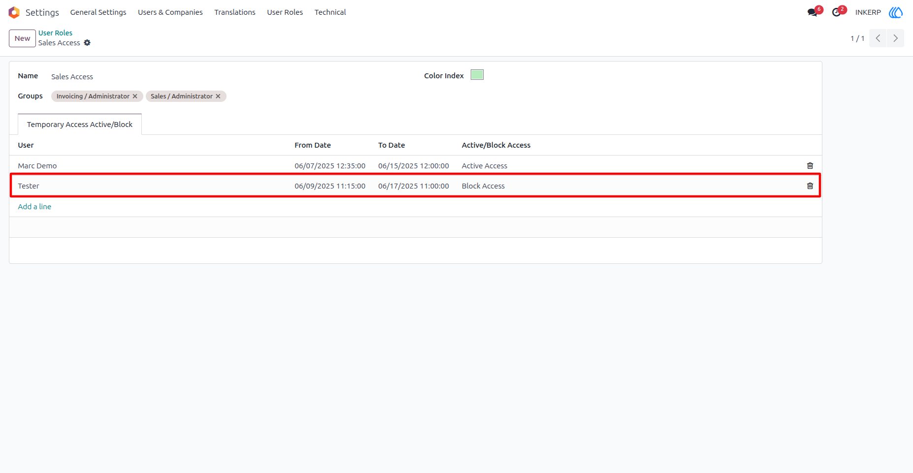Sort by Active/Block Access column header
913x473 pixels.
[496, 145]
